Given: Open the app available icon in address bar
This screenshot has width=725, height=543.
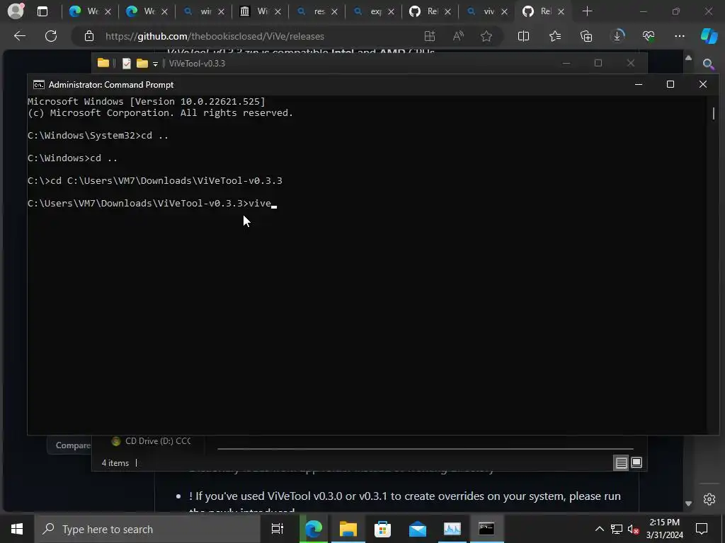Looking at the screenshot, I should [430, 36].
